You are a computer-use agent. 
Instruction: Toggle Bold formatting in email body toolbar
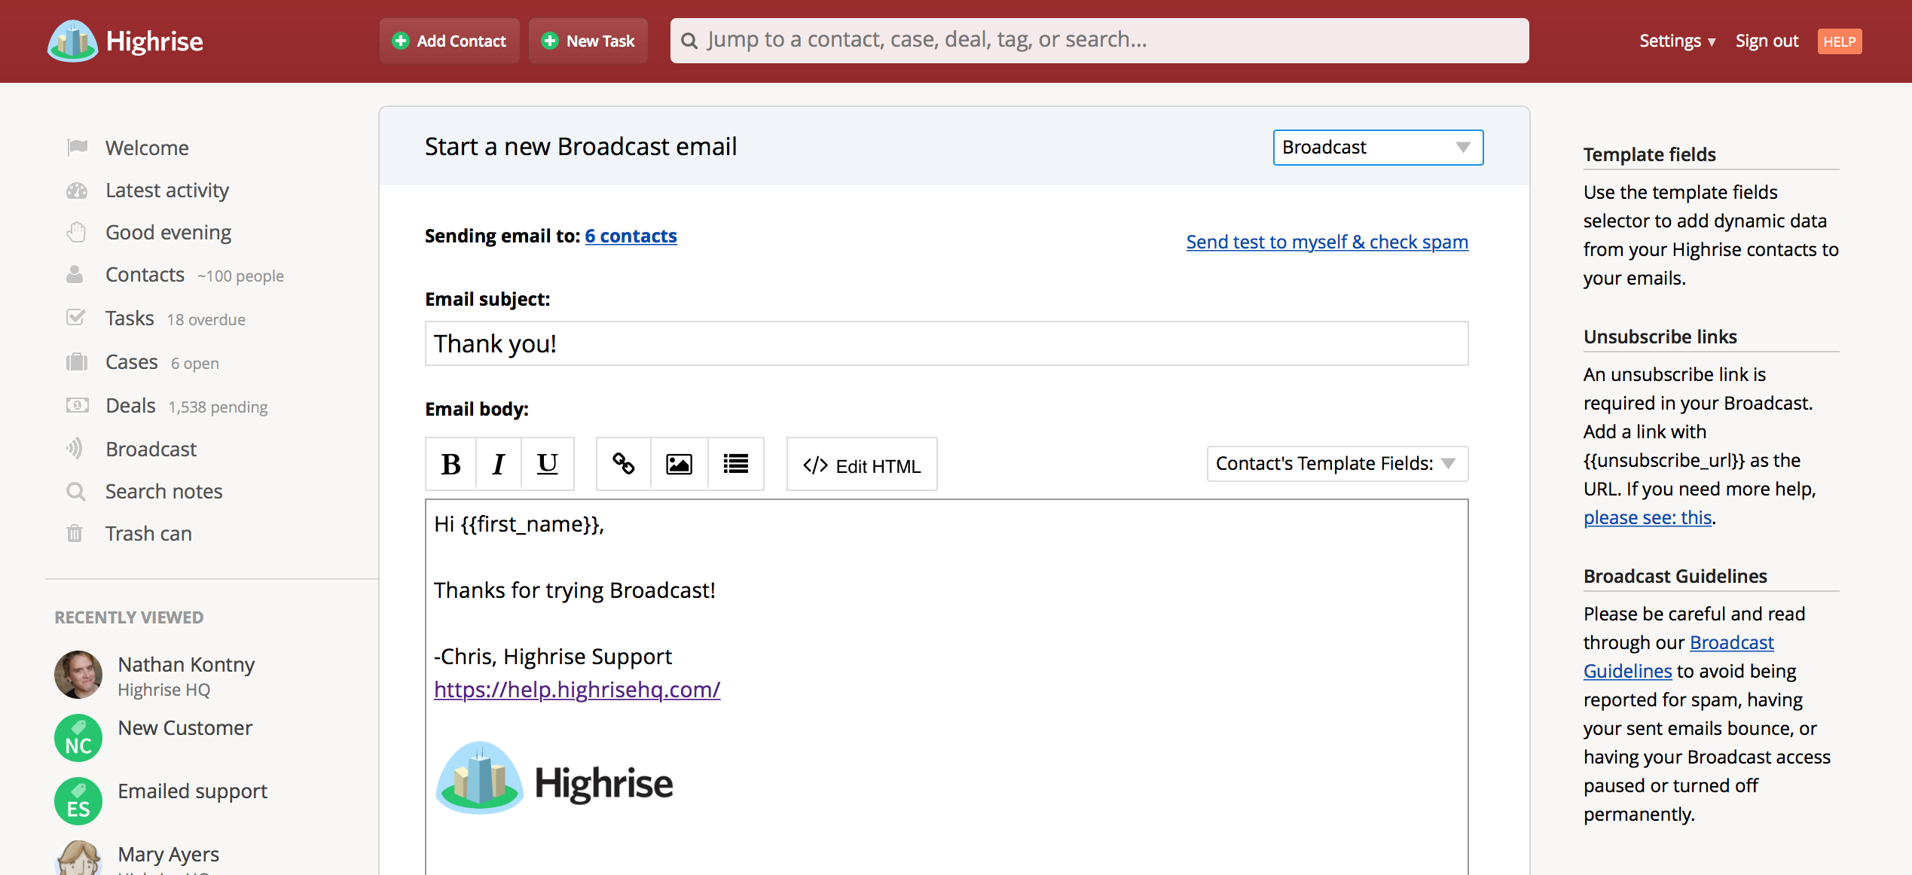(451, 464)
